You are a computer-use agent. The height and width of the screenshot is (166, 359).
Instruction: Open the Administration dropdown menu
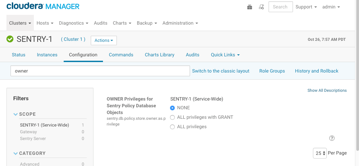click(x=180, y=23)
